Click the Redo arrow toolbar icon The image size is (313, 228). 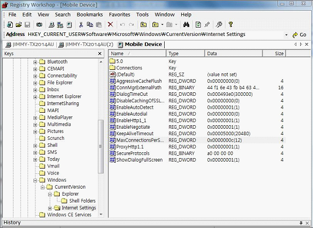click(131, 25)
